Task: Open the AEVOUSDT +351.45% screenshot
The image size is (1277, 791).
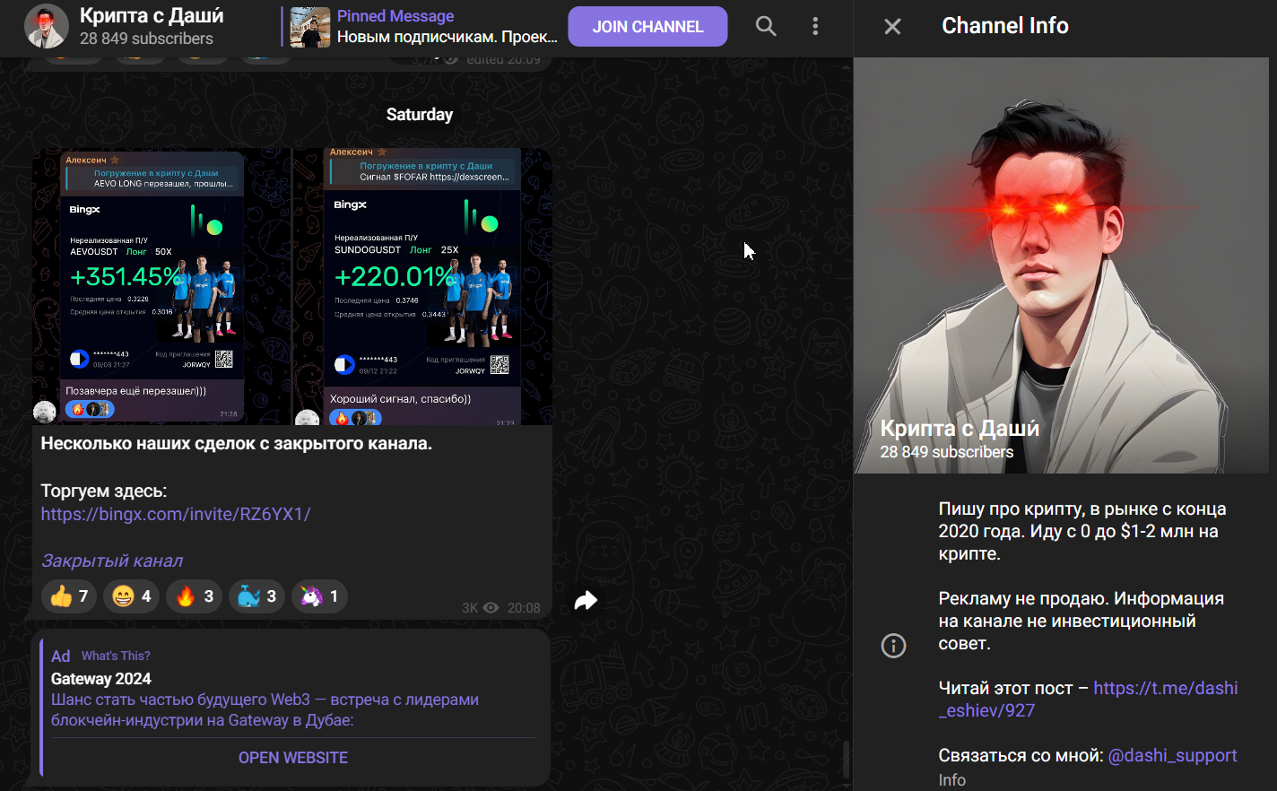Action: point(161,285)
